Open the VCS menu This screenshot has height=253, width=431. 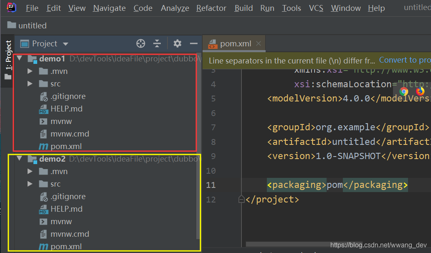(316, 8)
